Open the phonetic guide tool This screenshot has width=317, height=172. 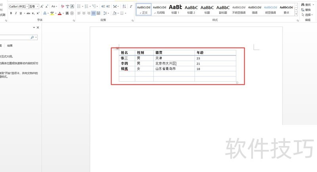pos(67,6)
